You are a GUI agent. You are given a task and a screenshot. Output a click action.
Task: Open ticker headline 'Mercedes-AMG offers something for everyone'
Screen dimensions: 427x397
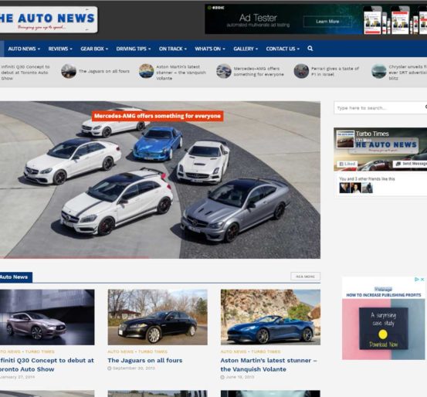coord(259,71)
